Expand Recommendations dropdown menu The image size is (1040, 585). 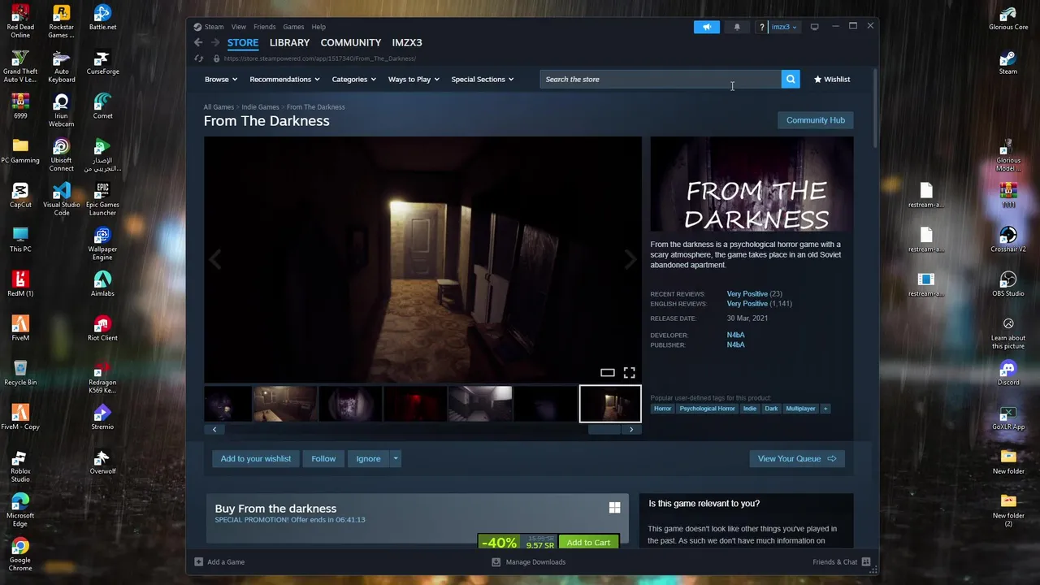click(x=284, y=79)
